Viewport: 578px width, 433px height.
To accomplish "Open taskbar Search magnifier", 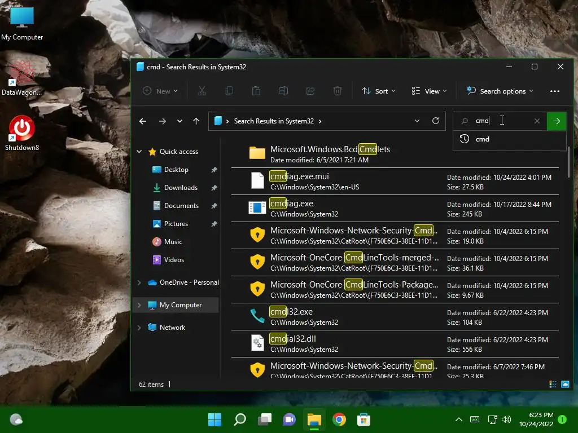I will [x=240, y=419].
